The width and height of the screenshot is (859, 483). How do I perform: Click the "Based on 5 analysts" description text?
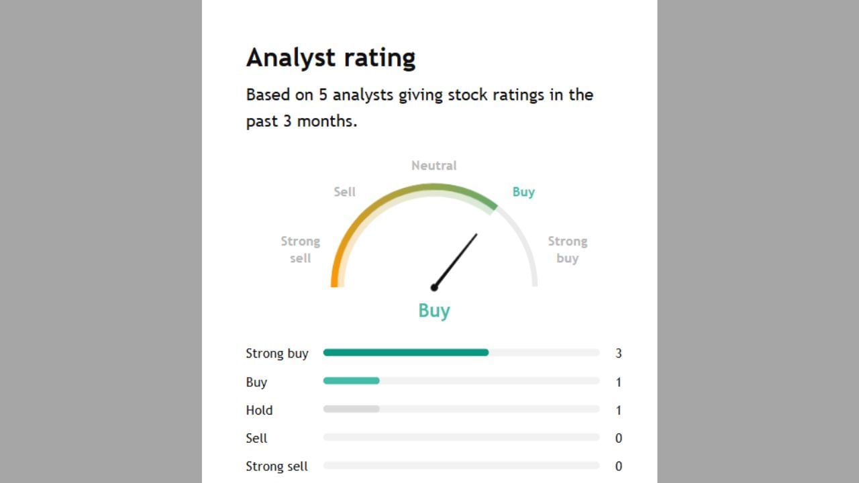tap(419, 107)
